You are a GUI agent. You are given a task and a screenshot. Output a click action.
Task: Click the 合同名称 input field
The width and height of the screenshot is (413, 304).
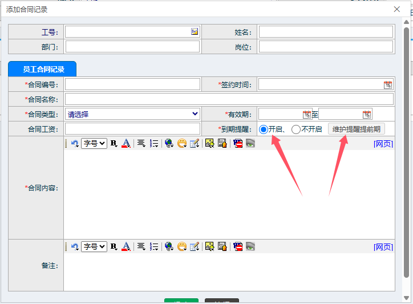(229, 99)
